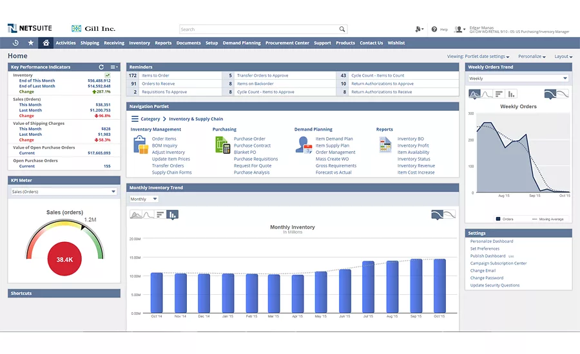
Task: Refresh the Key Performance Indicators portlet
Action: click(x=101, y=67)
